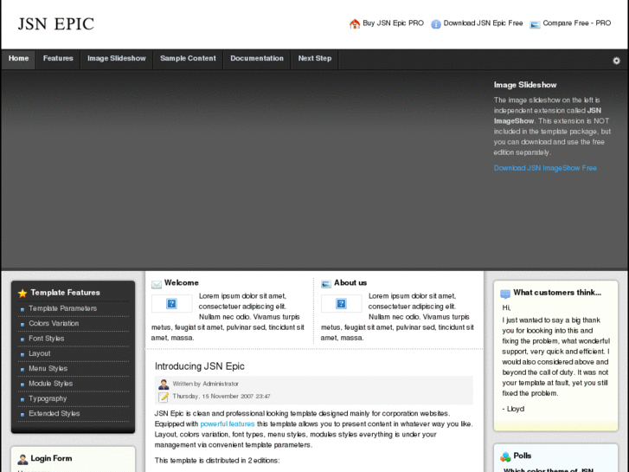Open the Layout sidebar link

(x=39, y=353)
